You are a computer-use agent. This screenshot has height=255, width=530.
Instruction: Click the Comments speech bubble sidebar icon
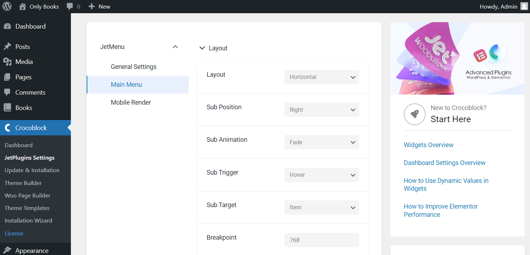(x=7, y=92)
